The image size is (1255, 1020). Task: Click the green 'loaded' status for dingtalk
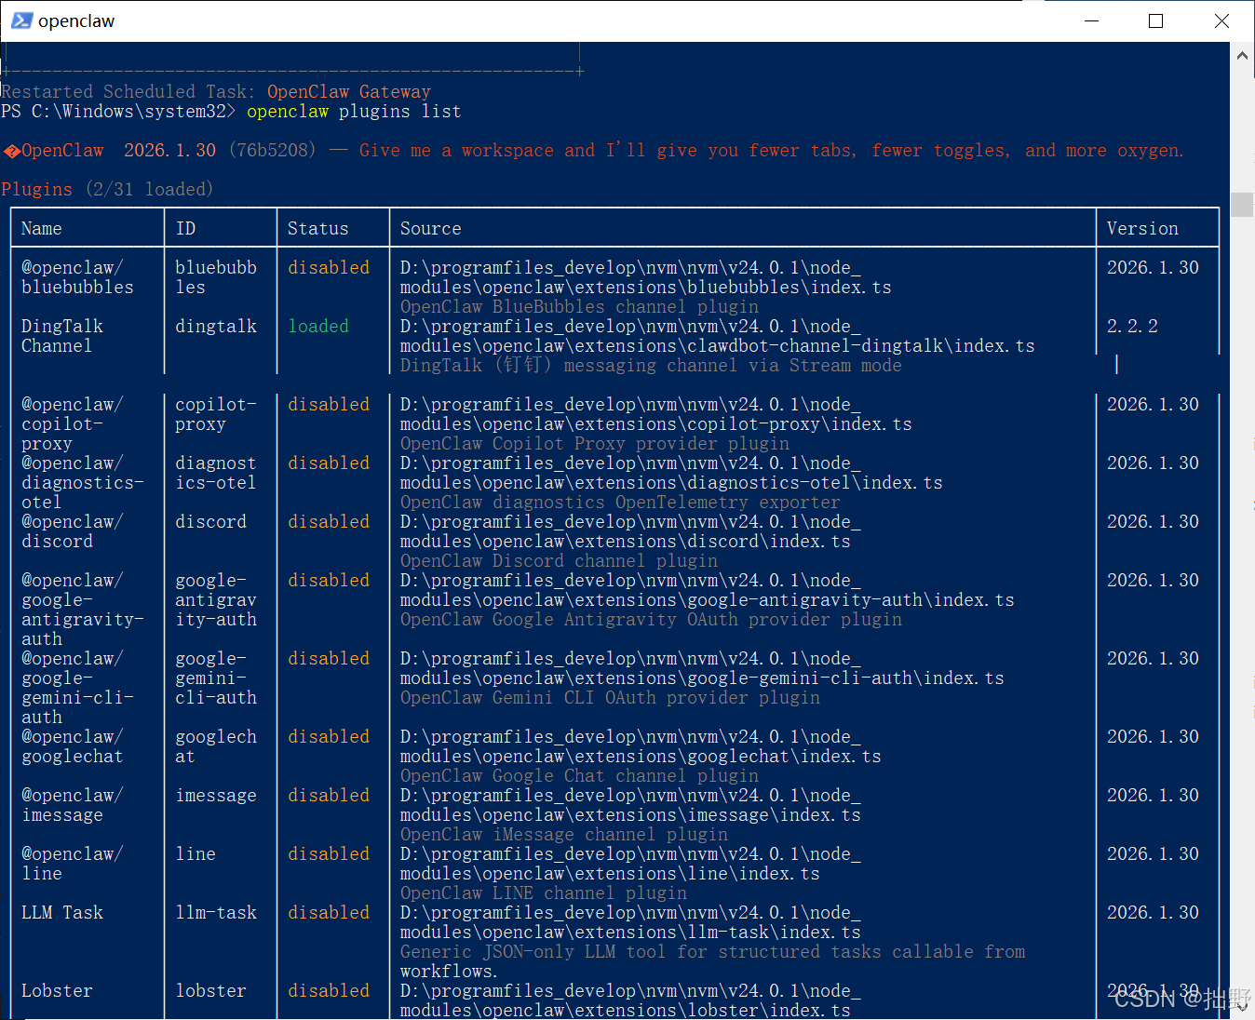[318, 326]
